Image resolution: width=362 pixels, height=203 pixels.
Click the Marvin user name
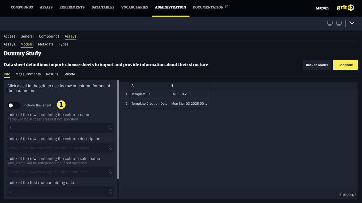tap(322, 8)
